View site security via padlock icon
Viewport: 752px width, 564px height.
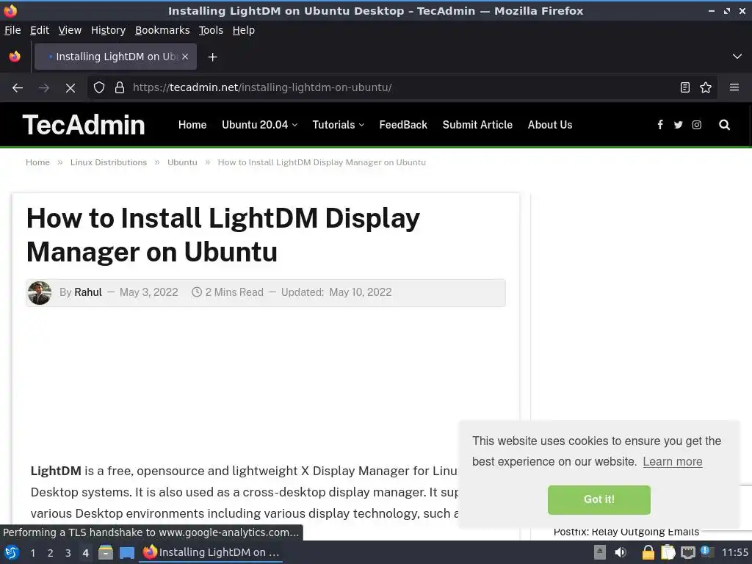tap(120, 87)
